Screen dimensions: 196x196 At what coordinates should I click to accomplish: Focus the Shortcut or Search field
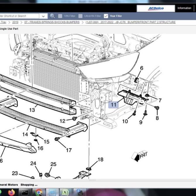(x=19, y=16)
